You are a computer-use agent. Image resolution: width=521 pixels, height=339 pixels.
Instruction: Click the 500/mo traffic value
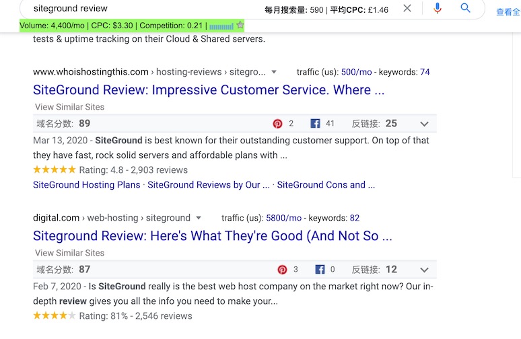[x=356, y=72]
